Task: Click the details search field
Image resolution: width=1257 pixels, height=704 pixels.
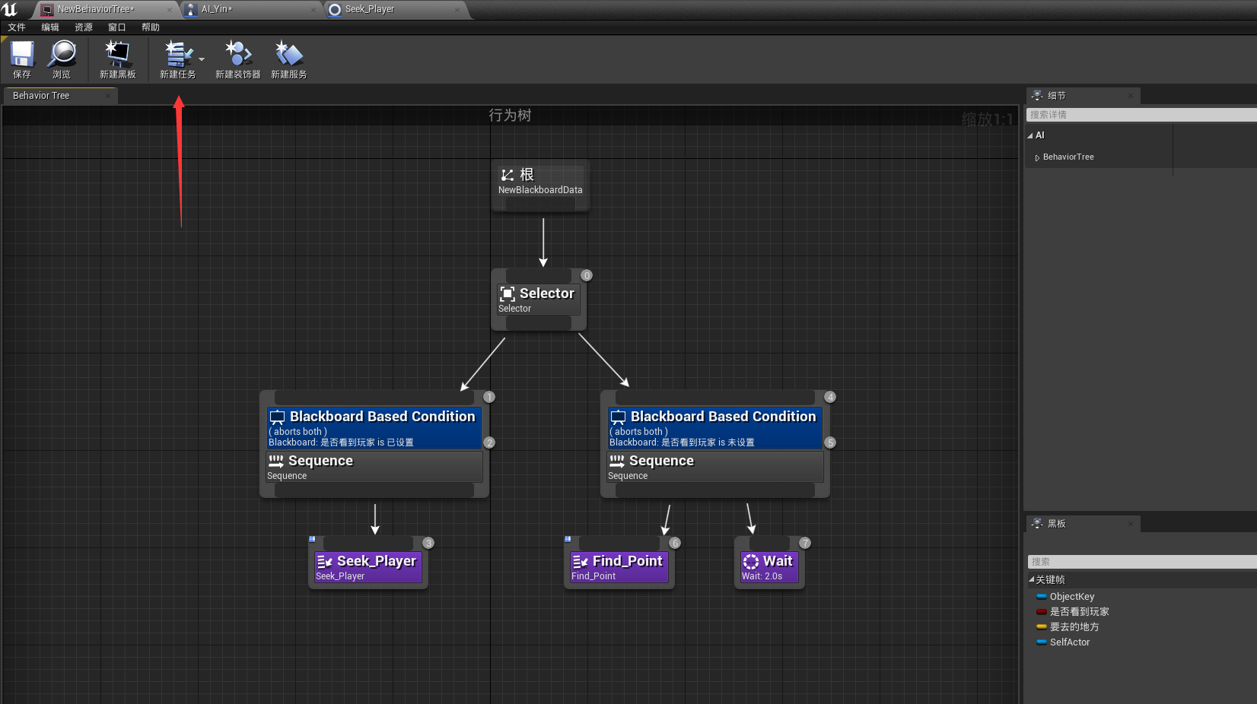Action: (1140, 115)
